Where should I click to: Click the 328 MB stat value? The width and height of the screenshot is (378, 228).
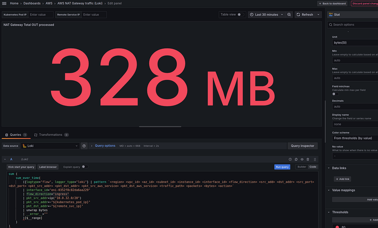(x=163, y=78)
